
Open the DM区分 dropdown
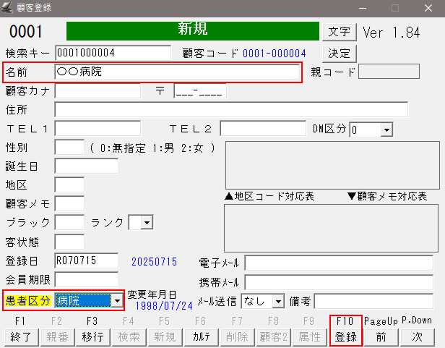tap(386, 130)
